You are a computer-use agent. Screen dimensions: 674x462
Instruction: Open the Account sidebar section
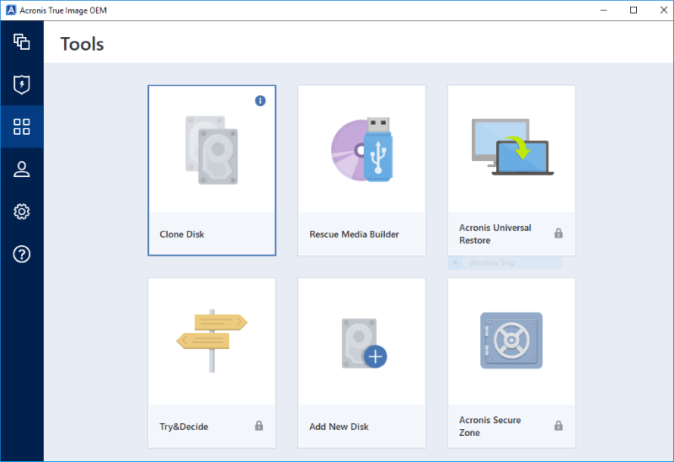click(22, 169)
